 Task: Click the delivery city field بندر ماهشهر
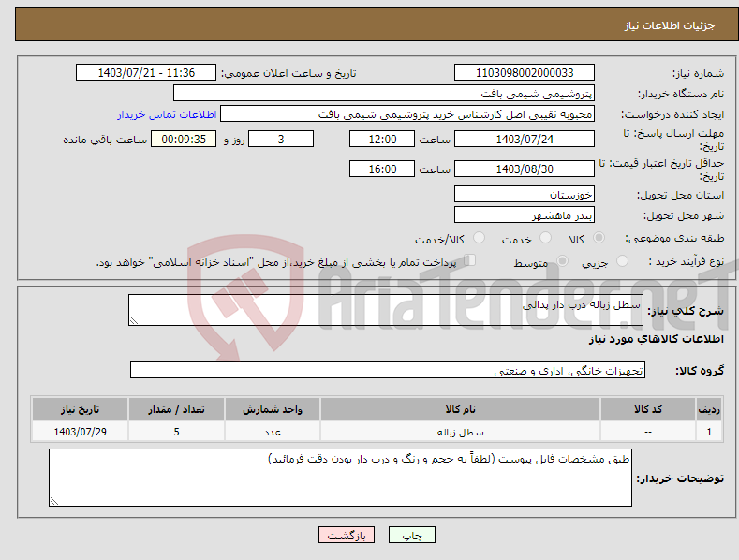[525, 215]
